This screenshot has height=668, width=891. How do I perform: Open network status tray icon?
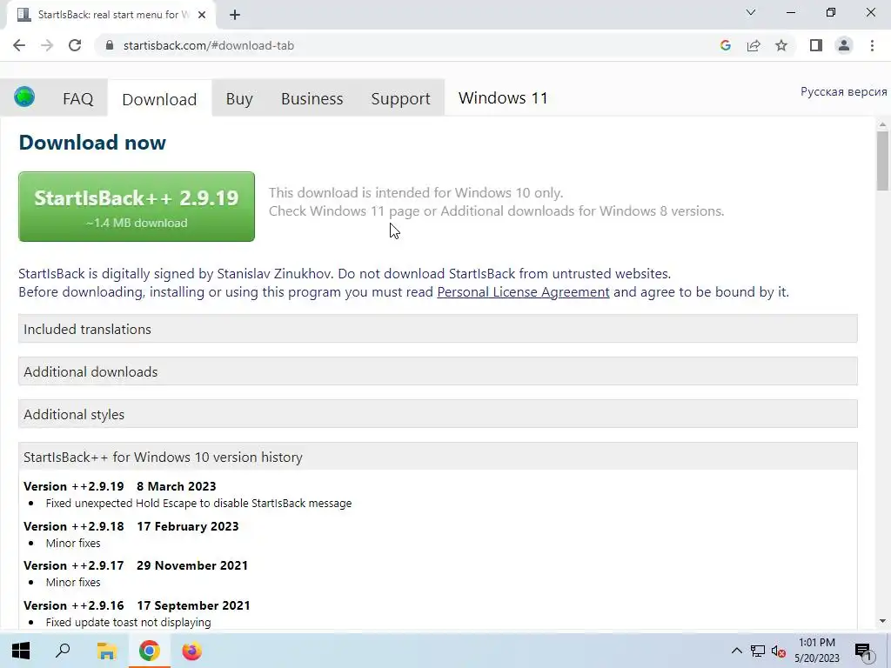tap(758, 651)
